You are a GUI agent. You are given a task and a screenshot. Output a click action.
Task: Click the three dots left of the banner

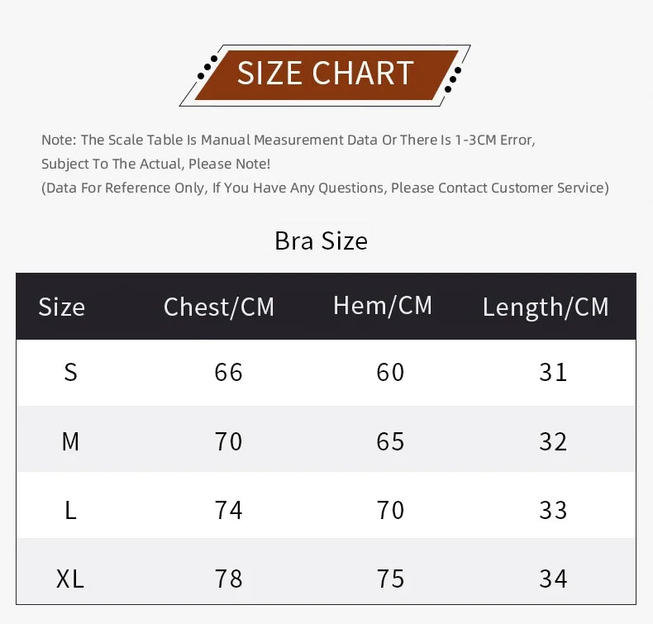click(x=207, y=67)
